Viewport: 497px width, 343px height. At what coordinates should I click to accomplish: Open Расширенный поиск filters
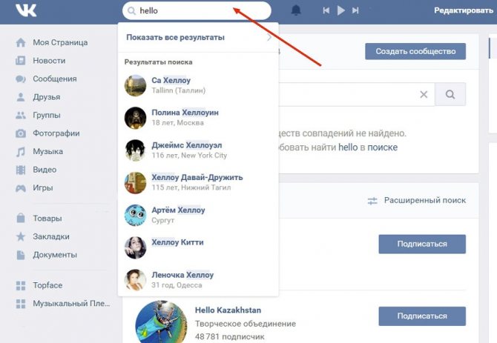(416, 200)
